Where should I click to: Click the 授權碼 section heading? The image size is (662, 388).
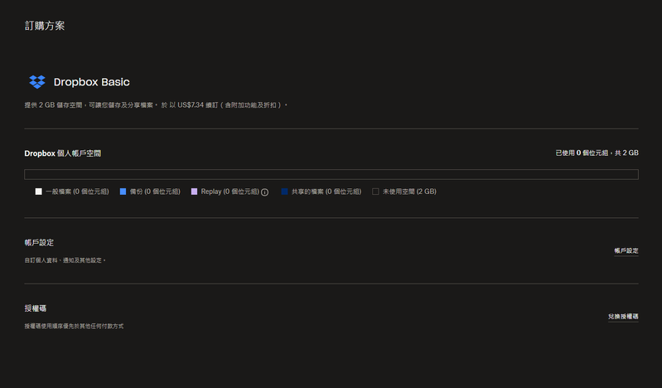click(36, 308)
